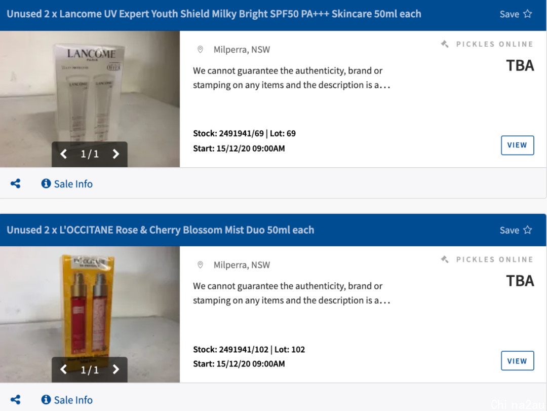547x411 pixels.
Task: Open Sale Info for Lancome lot 69
Action: tap(67, 183)
